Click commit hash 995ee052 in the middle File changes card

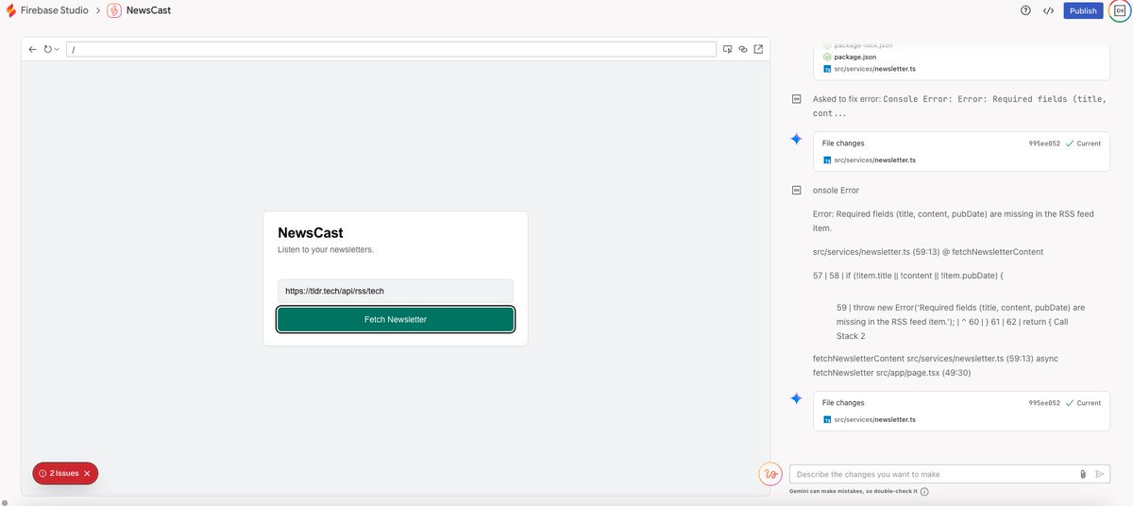[1044, 143]
